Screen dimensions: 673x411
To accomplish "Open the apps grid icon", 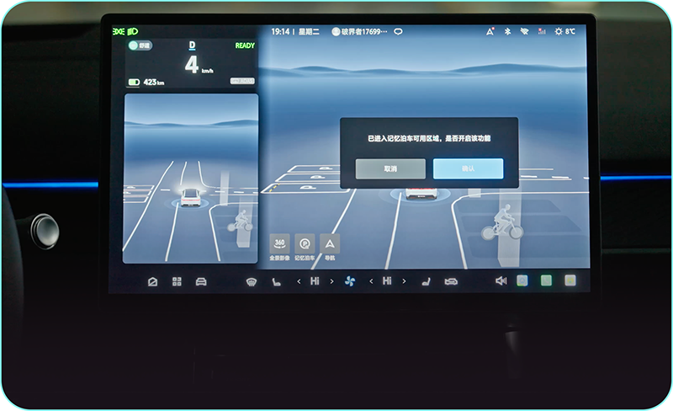I will (177, 281).
